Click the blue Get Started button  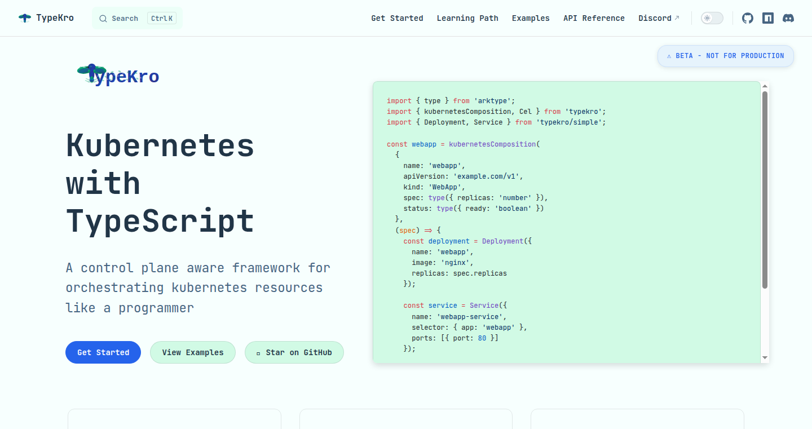click(x=103, y=352)
